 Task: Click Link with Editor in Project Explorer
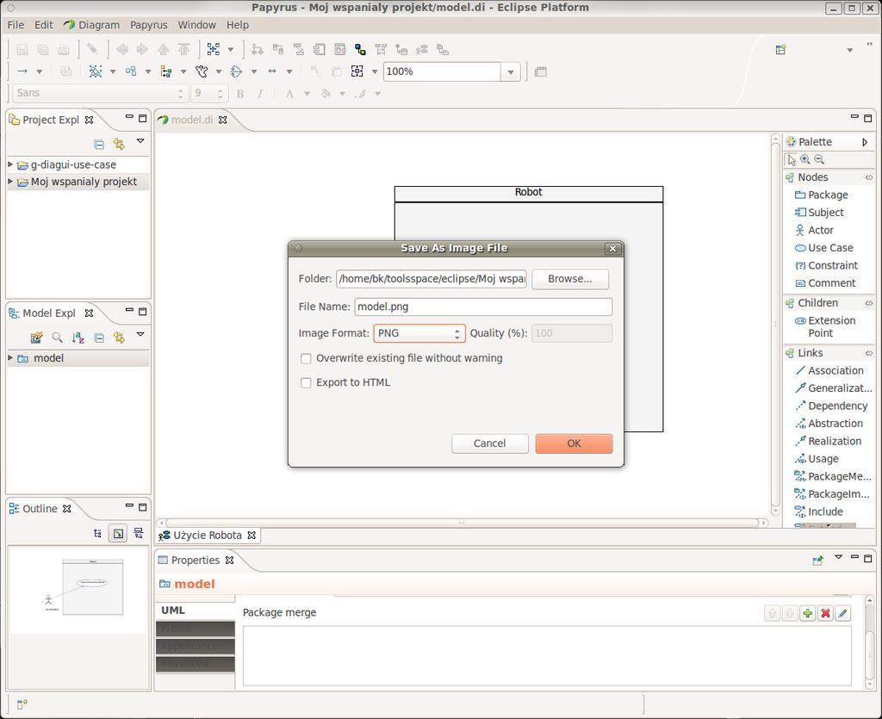click(119, 144)
